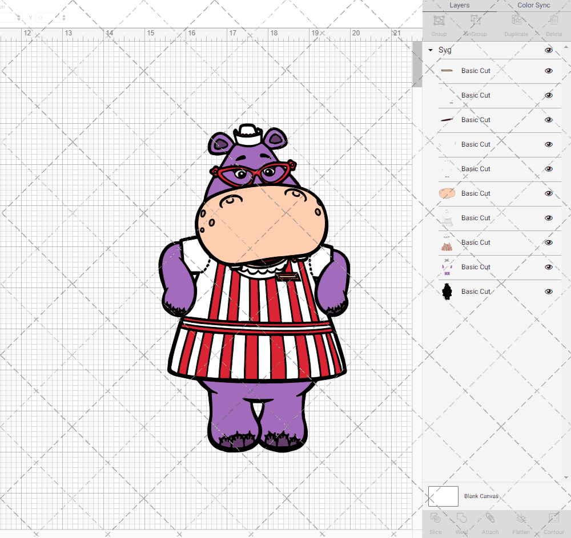Click the Group icon in Layers toolbar
The width and height of the screenshot is (571, 538).
click(x=439, y=21)
